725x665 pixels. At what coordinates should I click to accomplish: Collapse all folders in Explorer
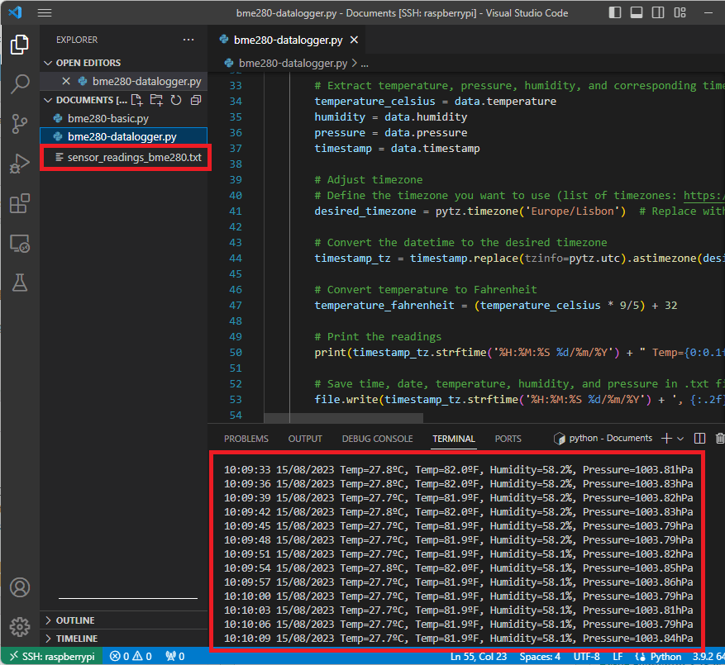coord(196,99)
